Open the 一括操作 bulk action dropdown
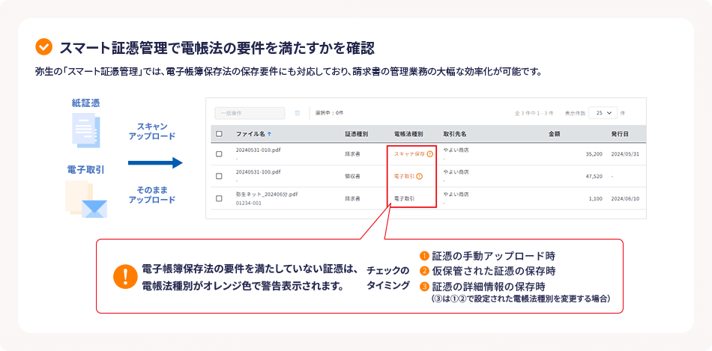The height and width of the screenshot is (351, 712). (250, 113)
